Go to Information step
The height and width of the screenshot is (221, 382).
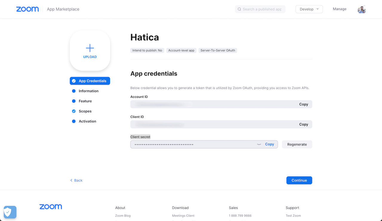tap(88, 91)
